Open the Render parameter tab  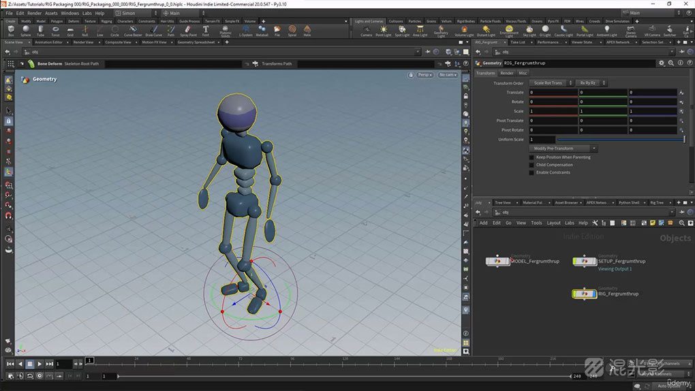507,73
